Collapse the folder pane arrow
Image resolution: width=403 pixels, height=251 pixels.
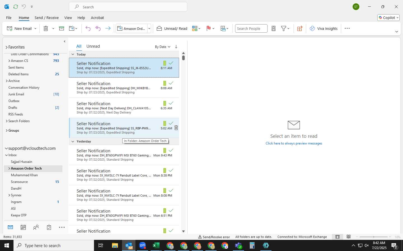coord(65,41)
